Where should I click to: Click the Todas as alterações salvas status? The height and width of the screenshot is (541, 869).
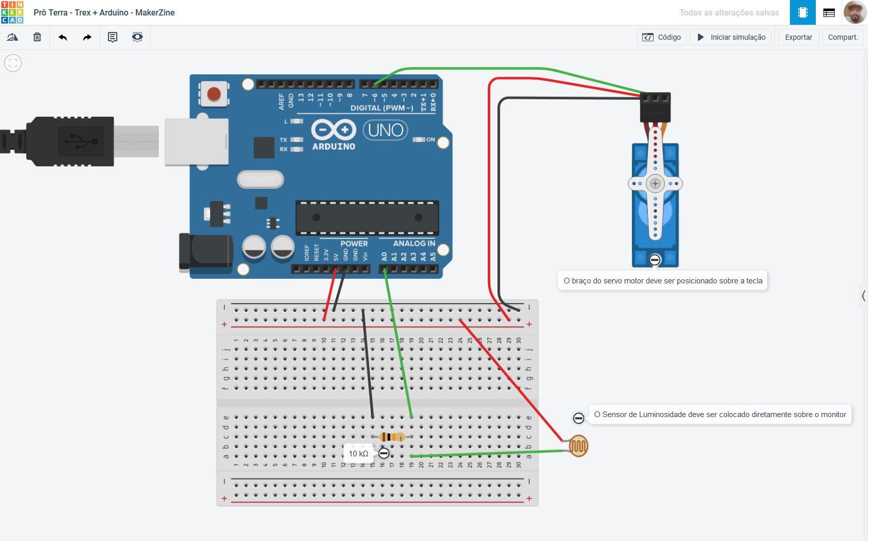point(729,12)
